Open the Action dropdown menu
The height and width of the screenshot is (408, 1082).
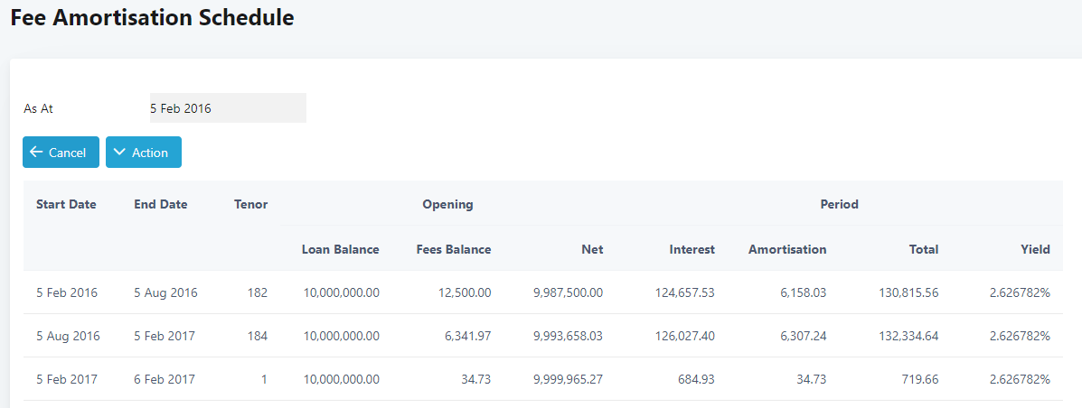(144, 153)
